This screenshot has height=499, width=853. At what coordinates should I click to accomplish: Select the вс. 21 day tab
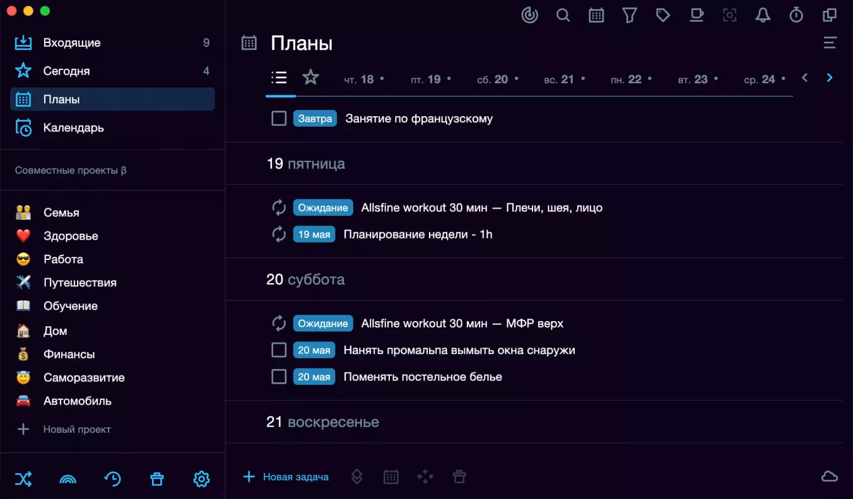565,79
